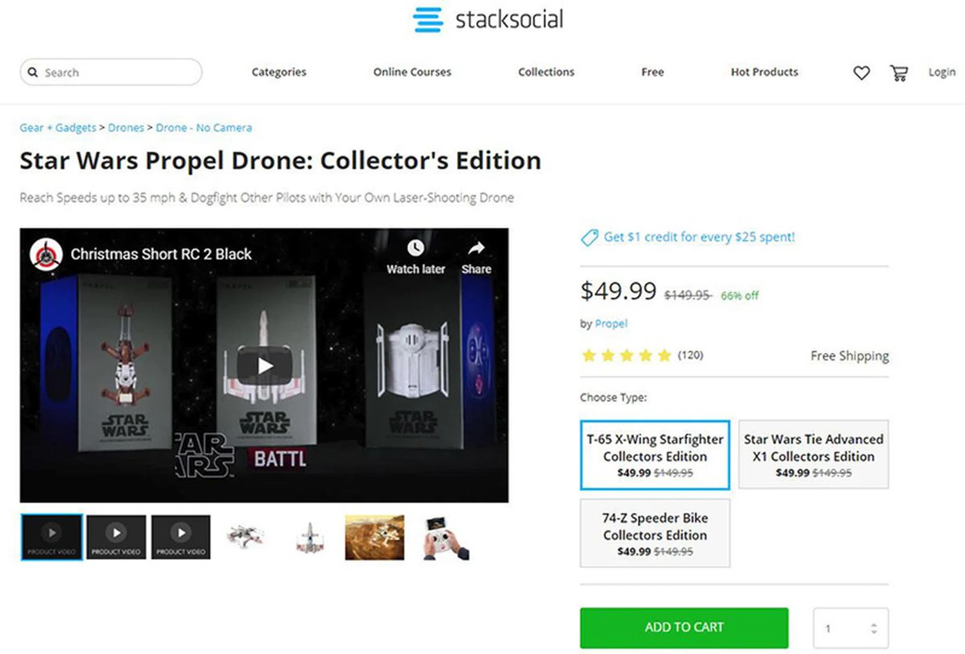Adjust quantity using the stepper arrows

pyautogui.click(x=874, y=628)
